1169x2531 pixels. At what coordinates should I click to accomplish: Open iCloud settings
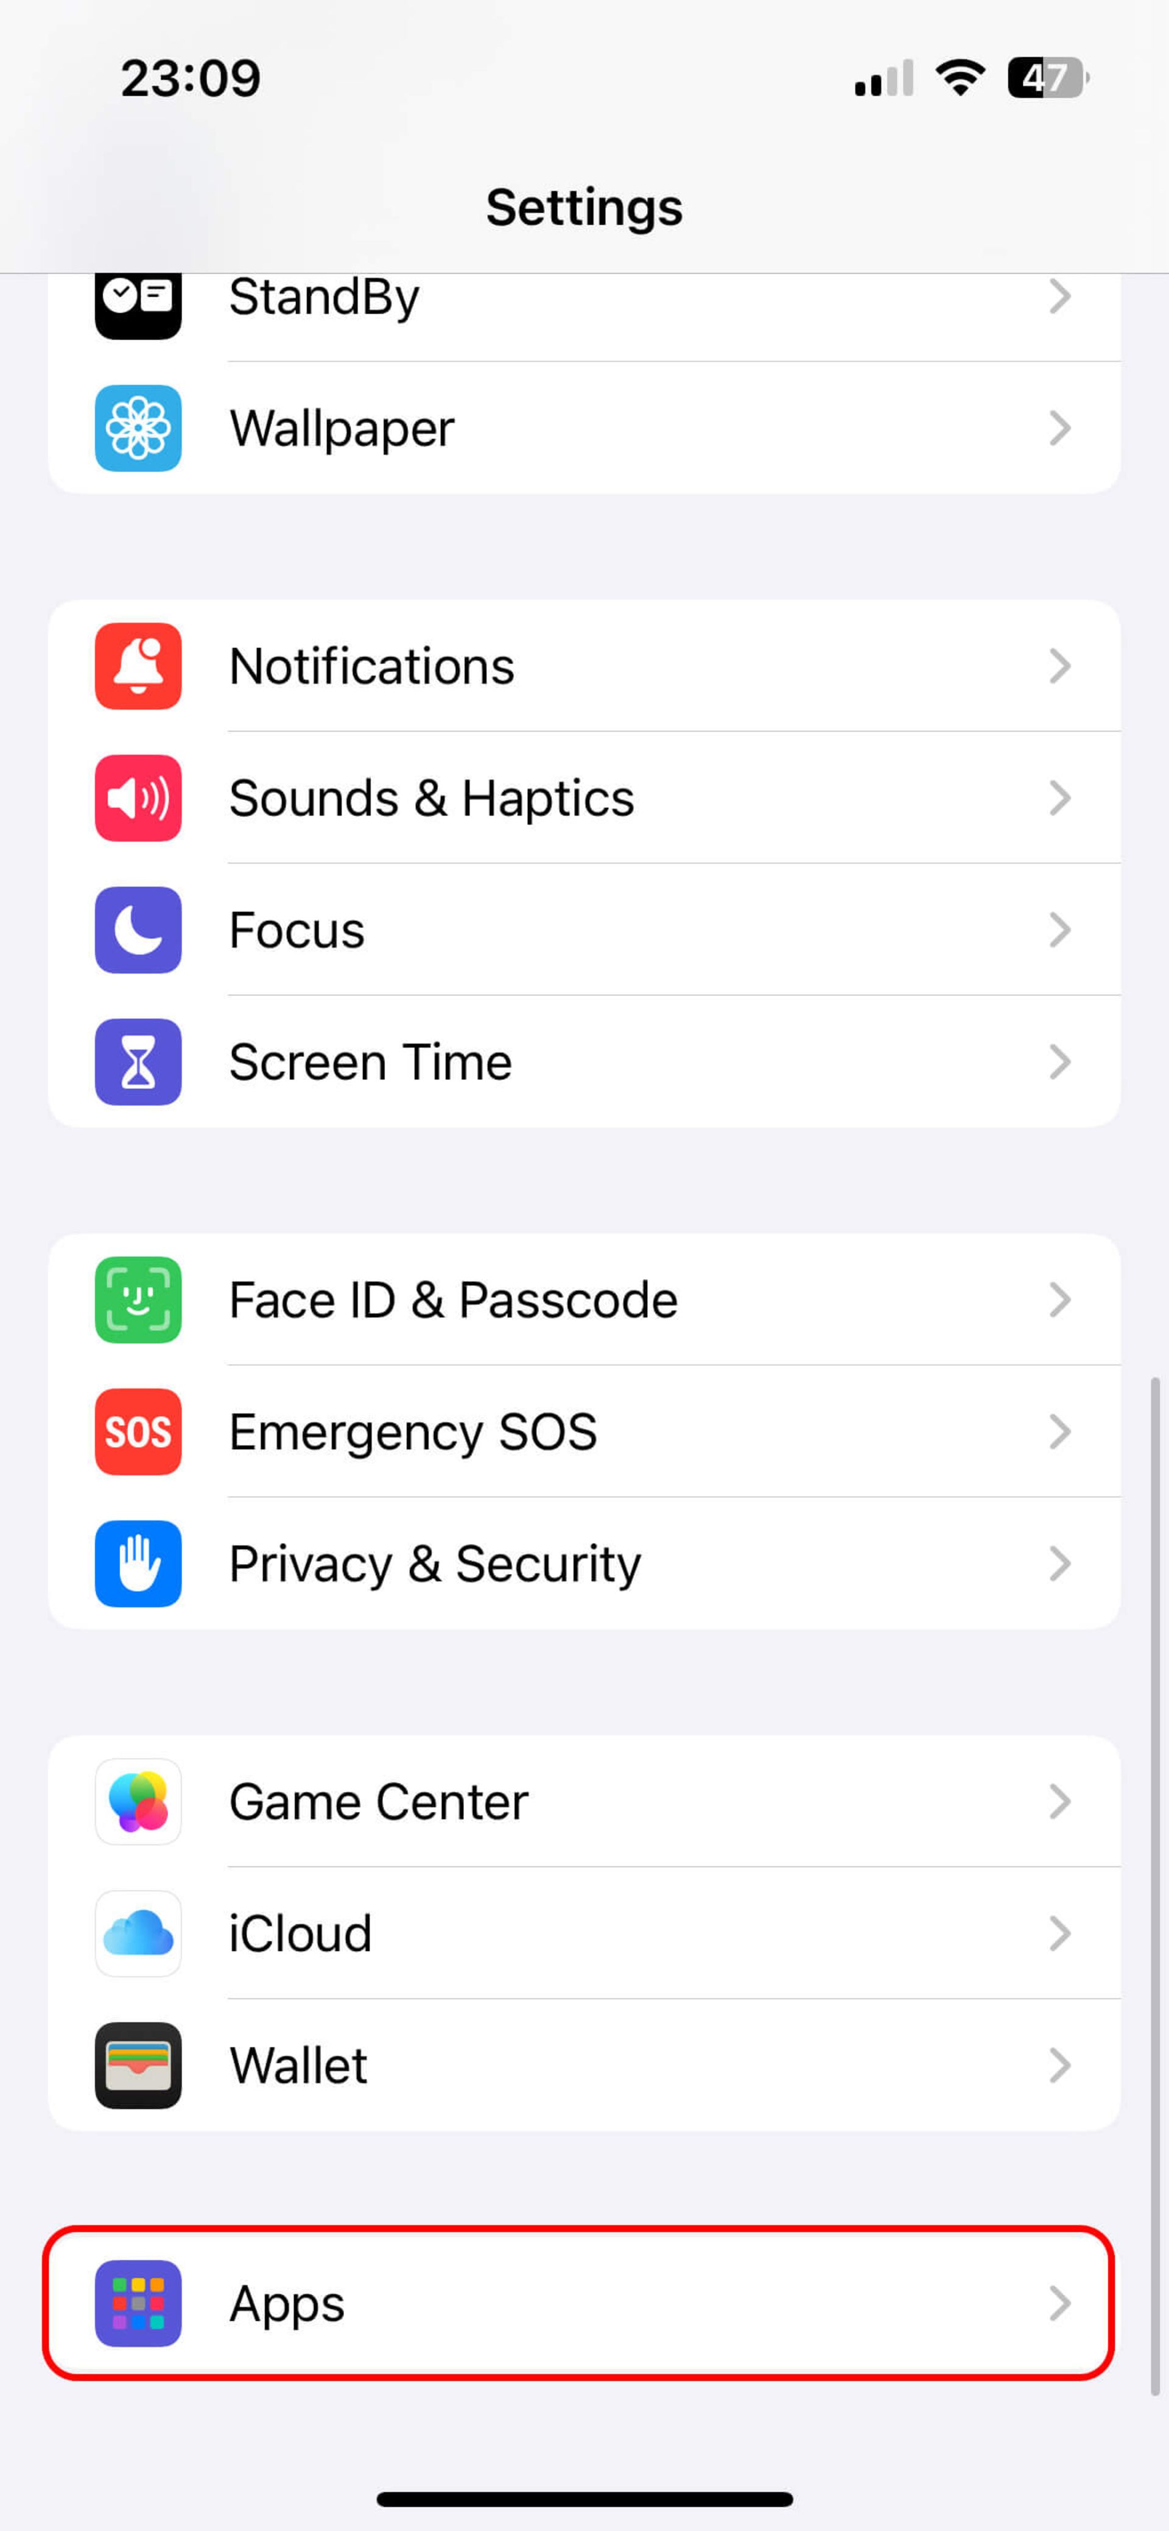coord(584,1932)
